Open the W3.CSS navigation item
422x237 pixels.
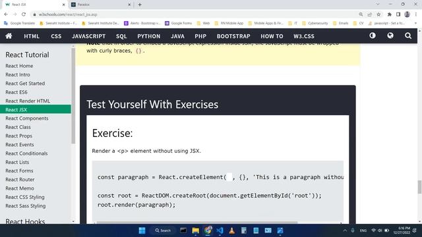click(x=304, y=36)
